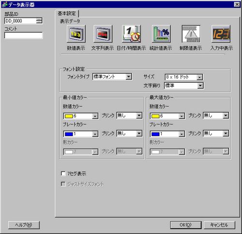Choose the 日付/時間表示 date-time icon
This screenshot has height=234, width=242.
[x=131, y=34]
